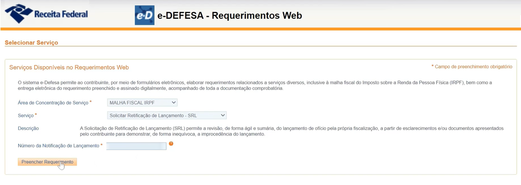Viewport: 521px width, 185px height.
Task: Click the 'O sistema e-Defesa permite' intro paragraph
Action: tap(255, 86)
